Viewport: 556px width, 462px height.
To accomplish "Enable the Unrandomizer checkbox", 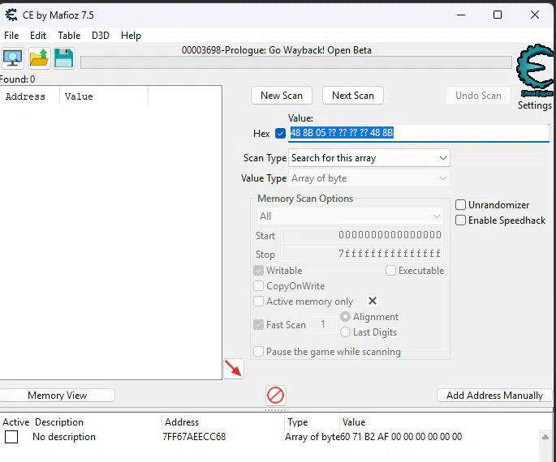I will (461, 205).
